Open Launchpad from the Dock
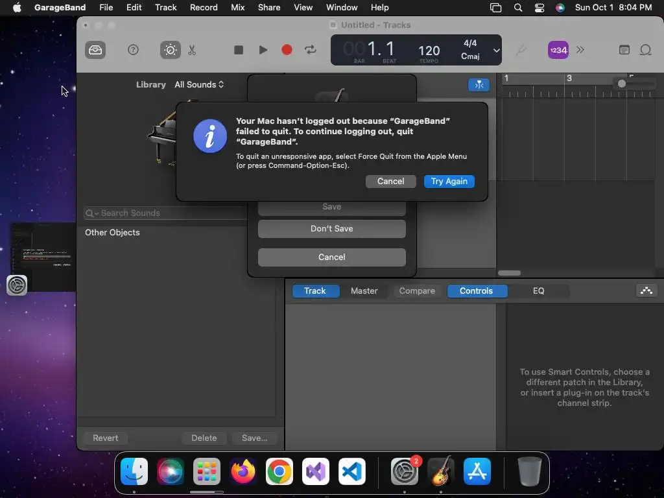The image size is (664, 498). [207, 471]
